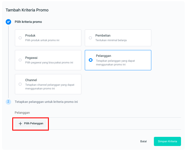Viewport: 187px width, 150px height.
Task: Click the Produk card title text
Action: [x=30, y=35]
